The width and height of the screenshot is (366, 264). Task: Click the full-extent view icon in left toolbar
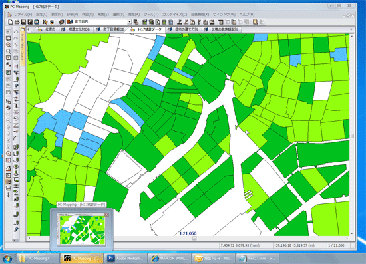(8, 38)
